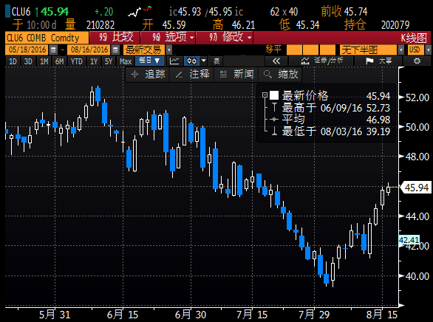Screen dimensions: 433x322
Task: Open the start date calendar picker
Action: tap(53, 50)
